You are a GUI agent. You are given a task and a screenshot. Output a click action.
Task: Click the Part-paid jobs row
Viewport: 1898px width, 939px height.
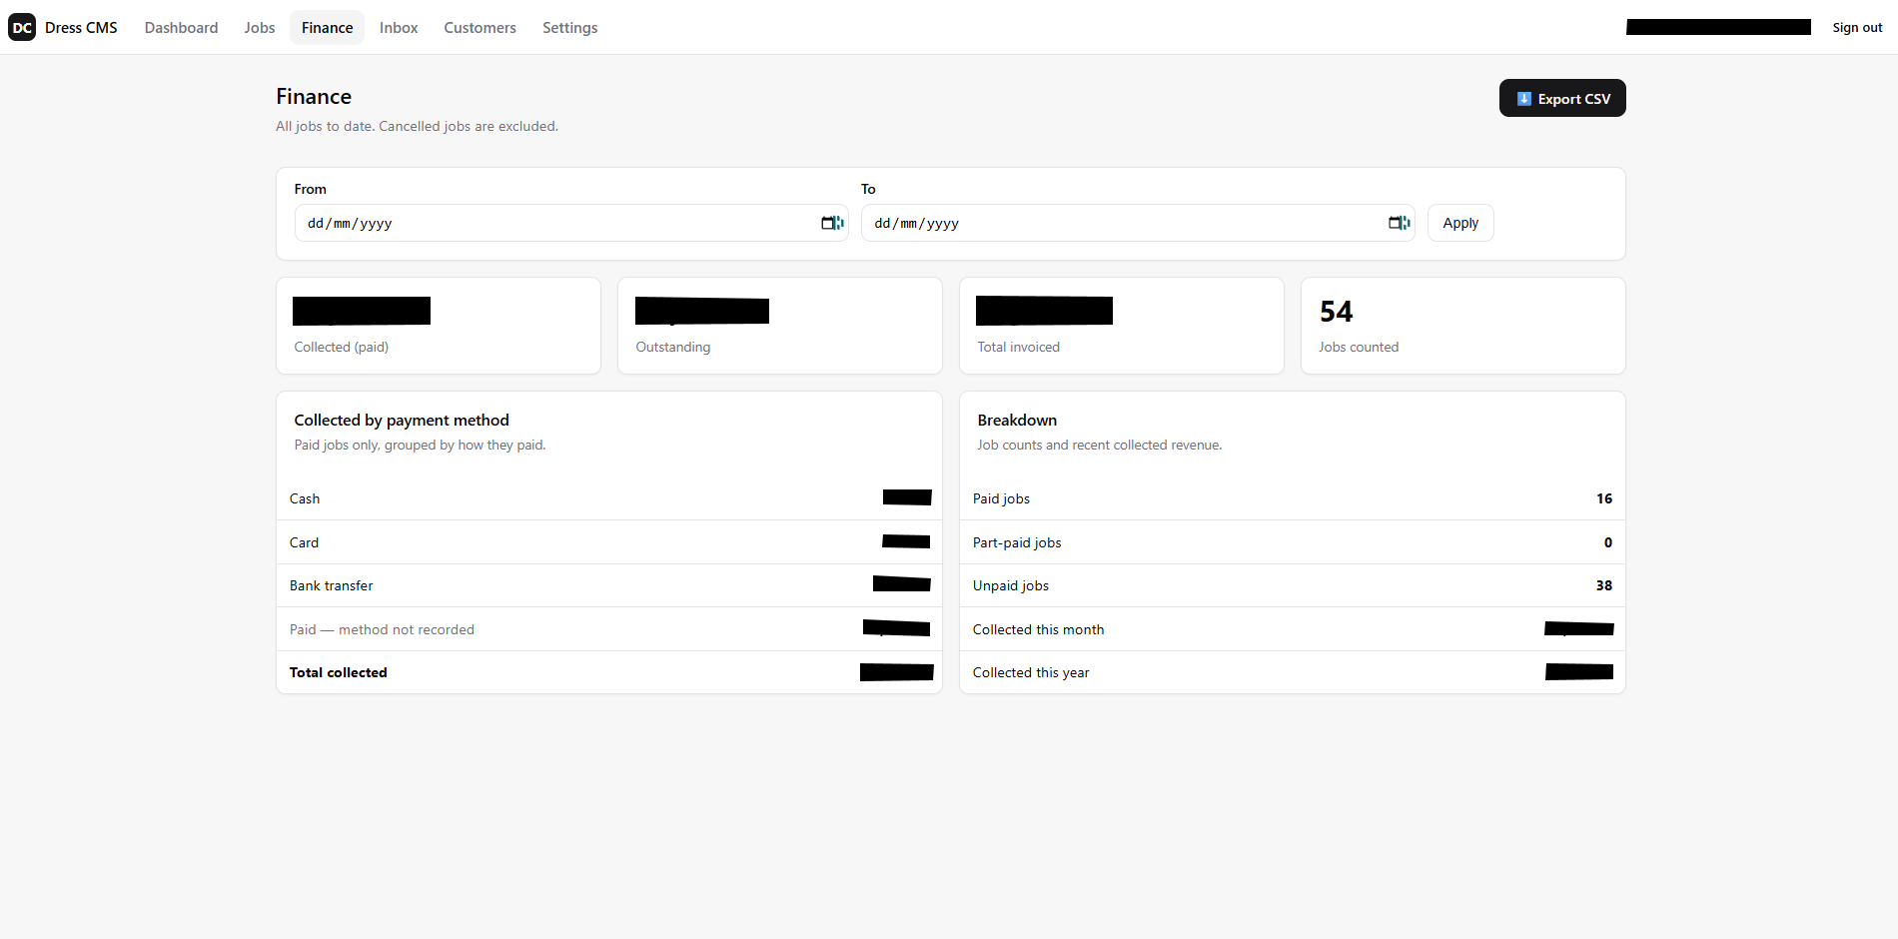point(1293,542)
